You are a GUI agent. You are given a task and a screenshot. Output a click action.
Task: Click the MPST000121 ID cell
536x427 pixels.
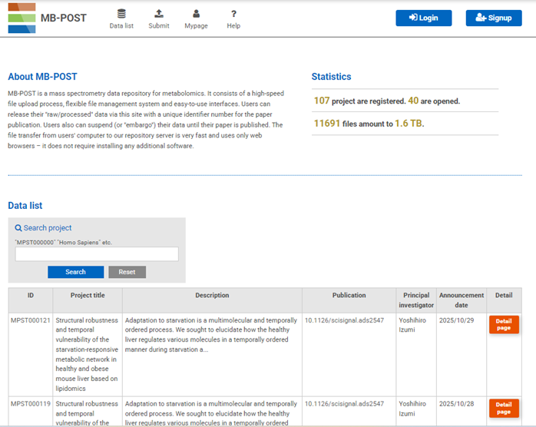click(x=31, y=319)
